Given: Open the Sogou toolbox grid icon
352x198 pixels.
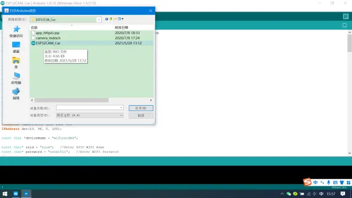Looking at the screenshot, I should [x=348, y=183].
